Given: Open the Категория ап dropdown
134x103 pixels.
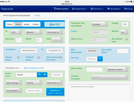Looking at the screenshot, I should 54,32.
